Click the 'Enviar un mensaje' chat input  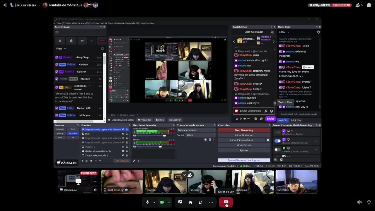(250, 111)
